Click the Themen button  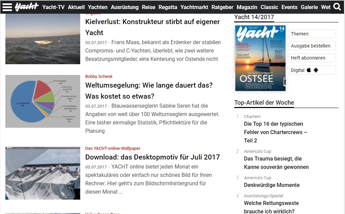click(x=312, y=34)
